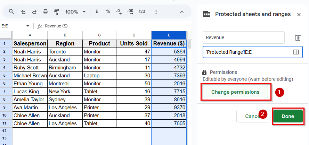Image resolution: width=309 pixels, height=145 pixels.
Task: Activate the paint format tool
Action: tap(56, 12)
